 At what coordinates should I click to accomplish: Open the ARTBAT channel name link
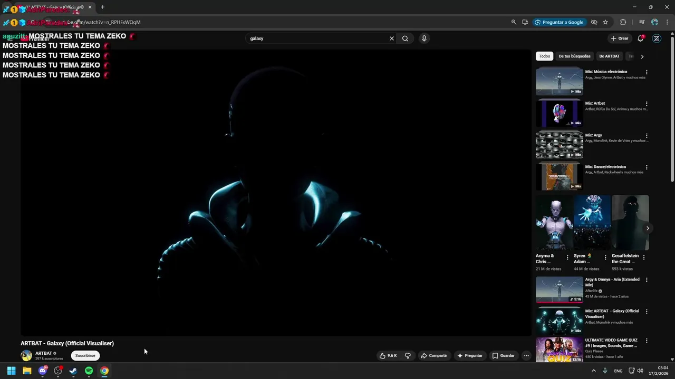pyautogui.click(x=44, y=353)
